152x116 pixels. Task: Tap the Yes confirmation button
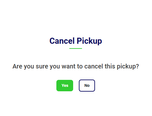pyautogui.click(x=65, y=86)
